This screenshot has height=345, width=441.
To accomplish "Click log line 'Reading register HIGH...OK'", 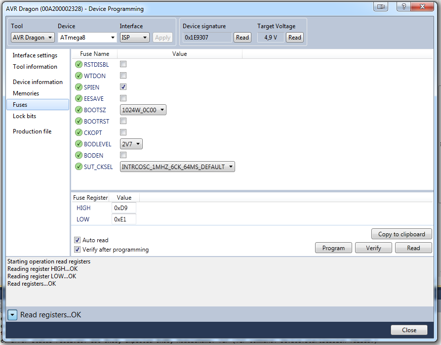I will [42, 269].
